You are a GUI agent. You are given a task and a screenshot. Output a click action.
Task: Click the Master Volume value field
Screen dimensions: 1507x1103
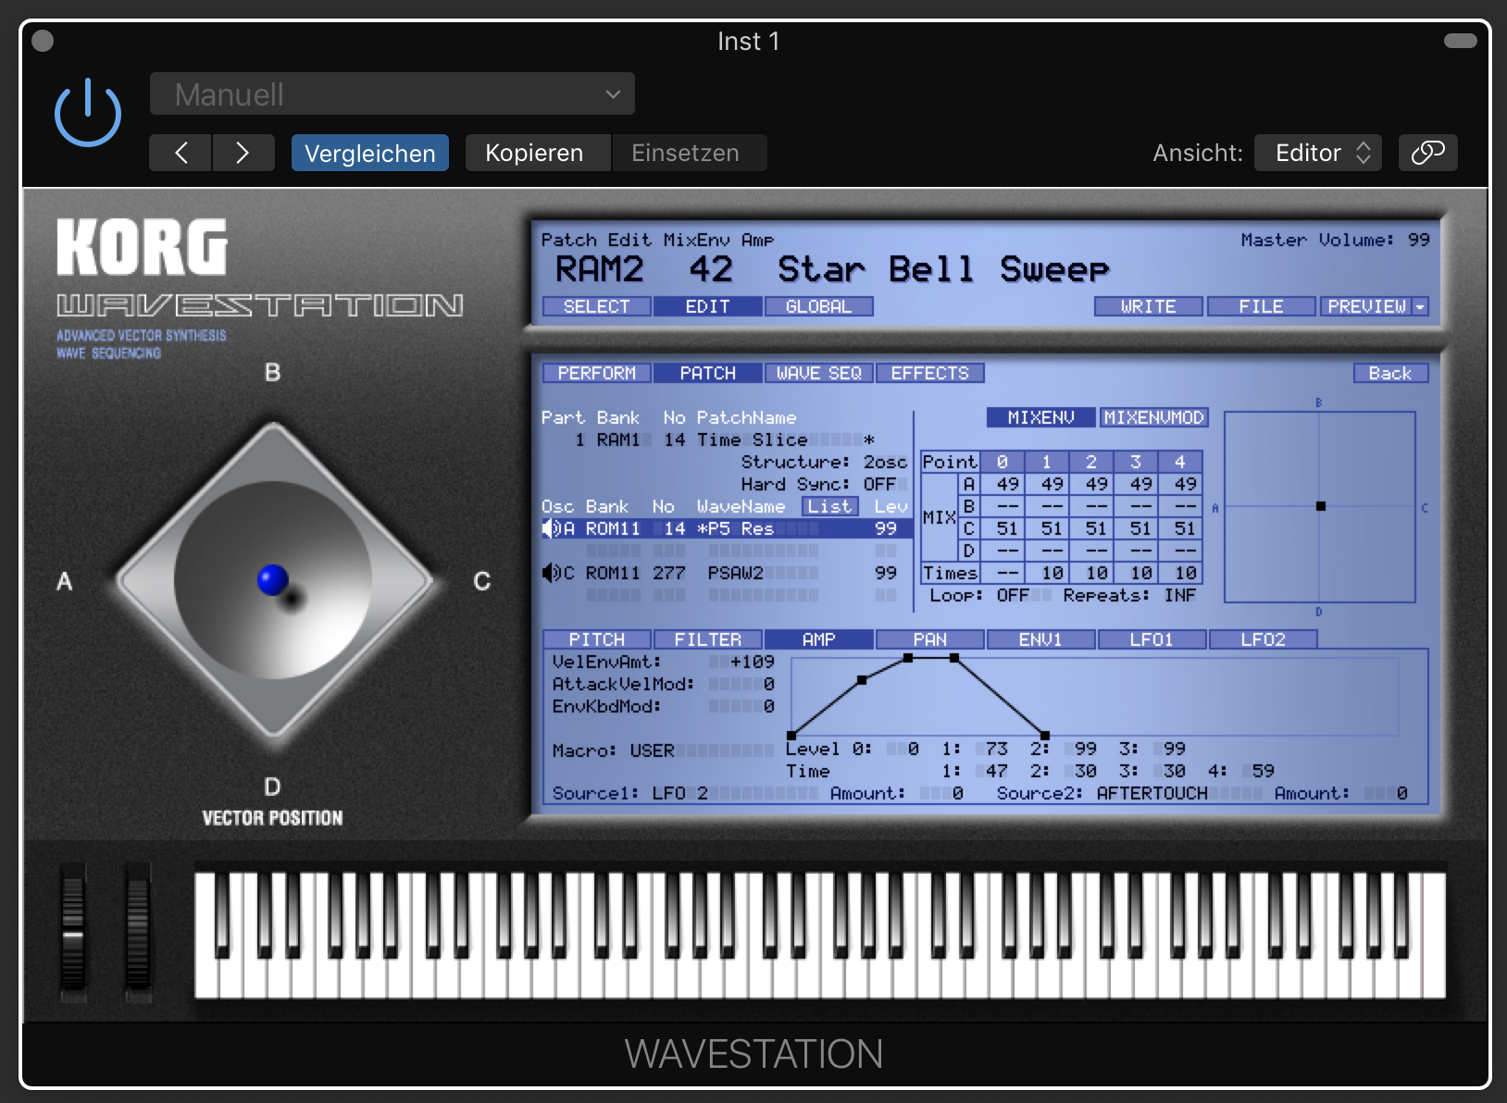click(x=1418, y=240)
